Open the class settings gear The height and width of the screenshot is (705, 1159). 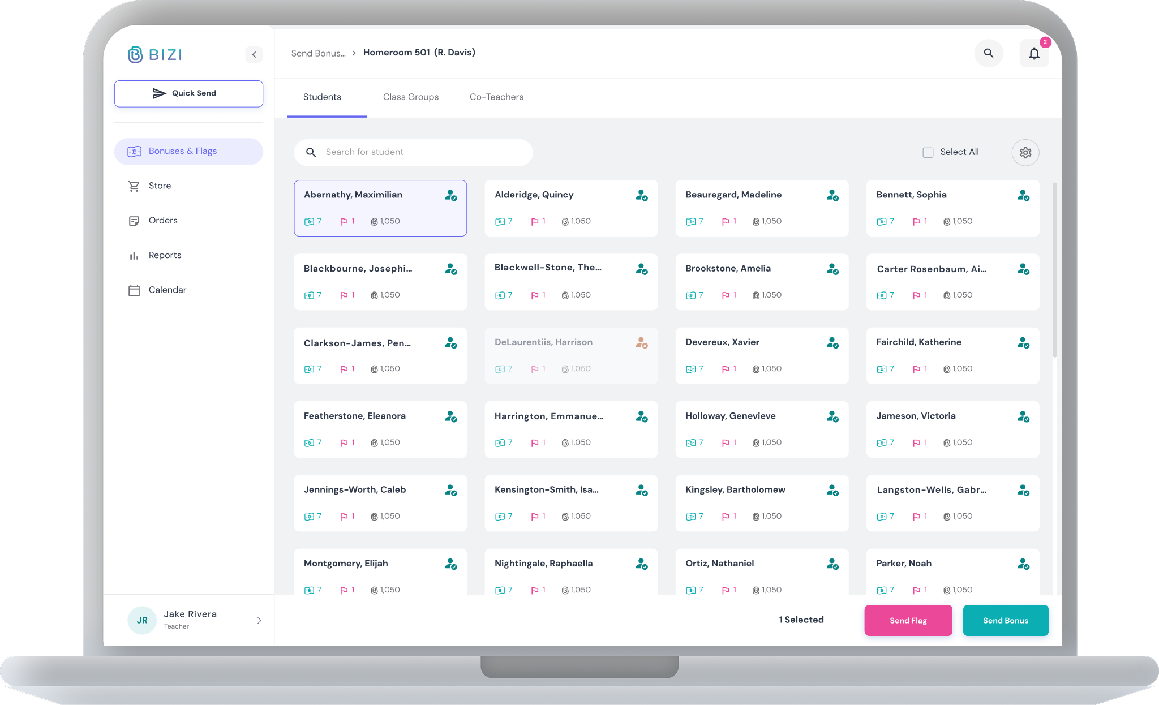[x=1025, y=152]
